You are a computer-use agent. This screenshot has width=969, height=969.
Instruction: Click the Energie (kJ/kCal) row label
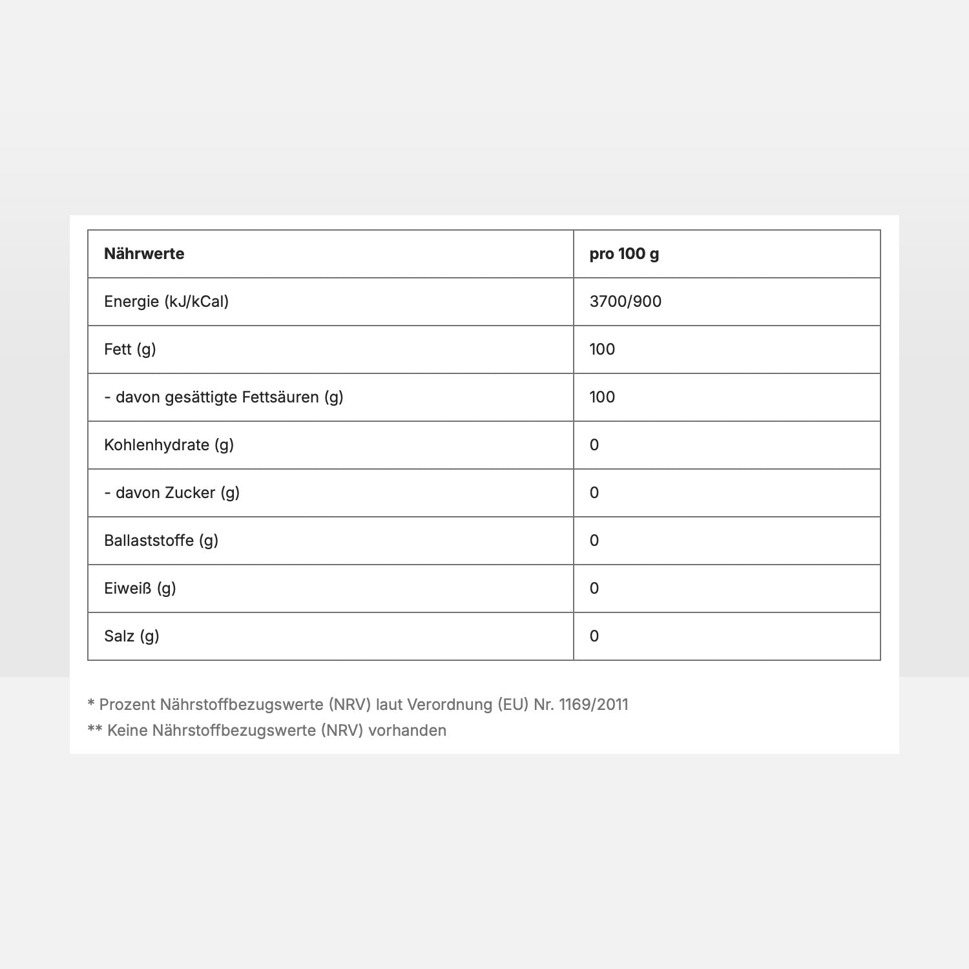[167, 302]
